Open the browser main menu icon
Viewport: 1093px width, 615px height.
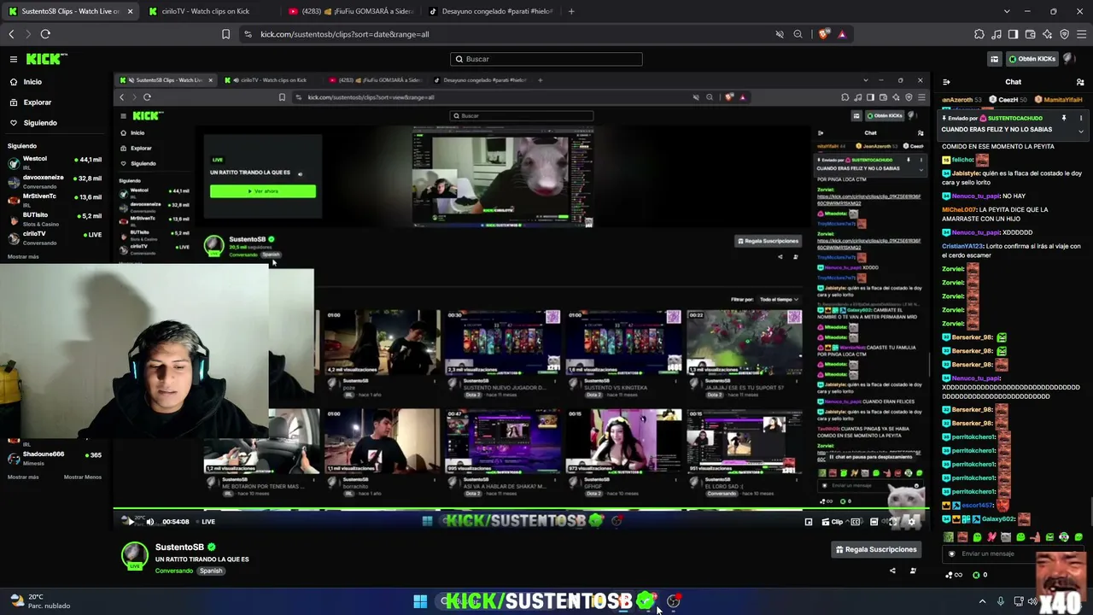click(x=1082, y=34)
